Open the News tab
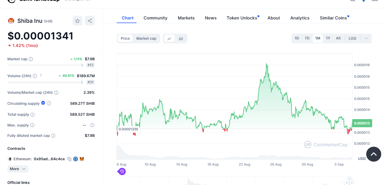This screenshot has width=386, height=185. tap(211, 18)
